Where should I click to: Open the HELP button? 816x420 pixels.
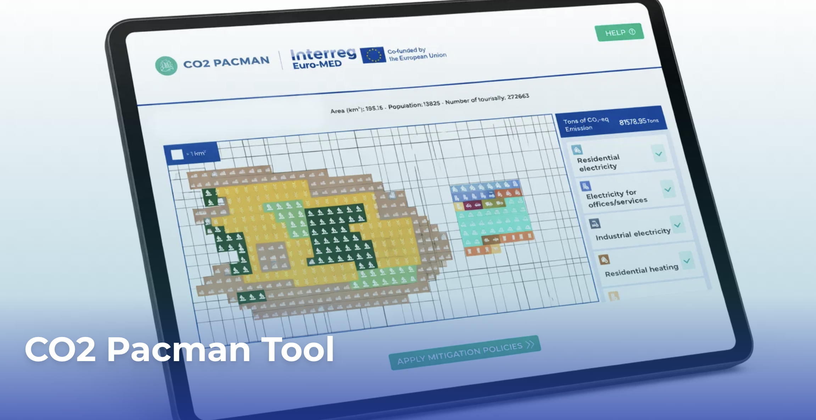pos(619,33)
